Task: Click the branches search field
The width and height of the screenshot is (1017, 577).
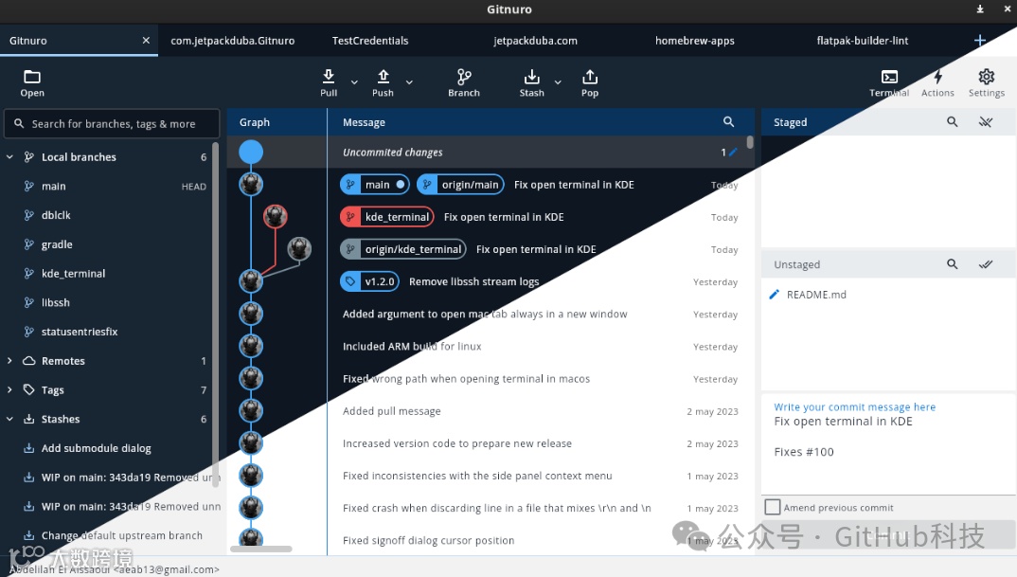Action: coord(112,123)
